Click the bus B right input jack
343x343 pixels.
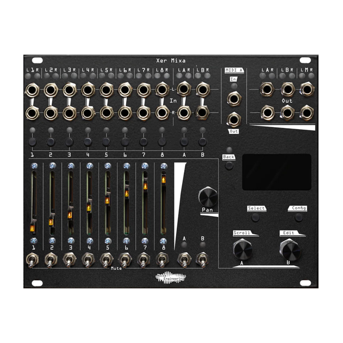pos(202,112)
